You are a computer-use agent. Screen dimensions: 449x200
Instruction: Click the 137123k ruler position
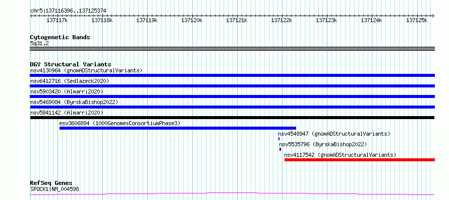327,20
